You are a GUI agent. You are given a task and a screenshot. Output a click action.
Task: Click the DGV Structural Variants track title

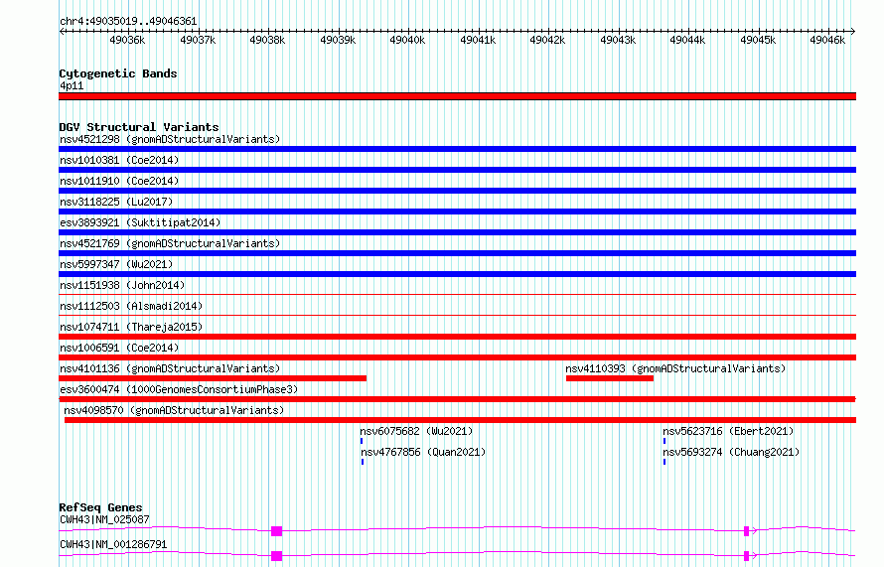tap(139, 127)
